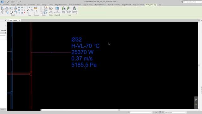Click the Hide in View lightbulb icon
Image resolution: width=202 pixels, height=114 pixels.
[28, 8]
